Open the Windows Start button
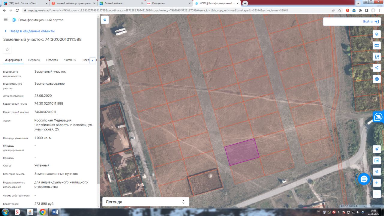384x216 pixels. coord(5,212)
